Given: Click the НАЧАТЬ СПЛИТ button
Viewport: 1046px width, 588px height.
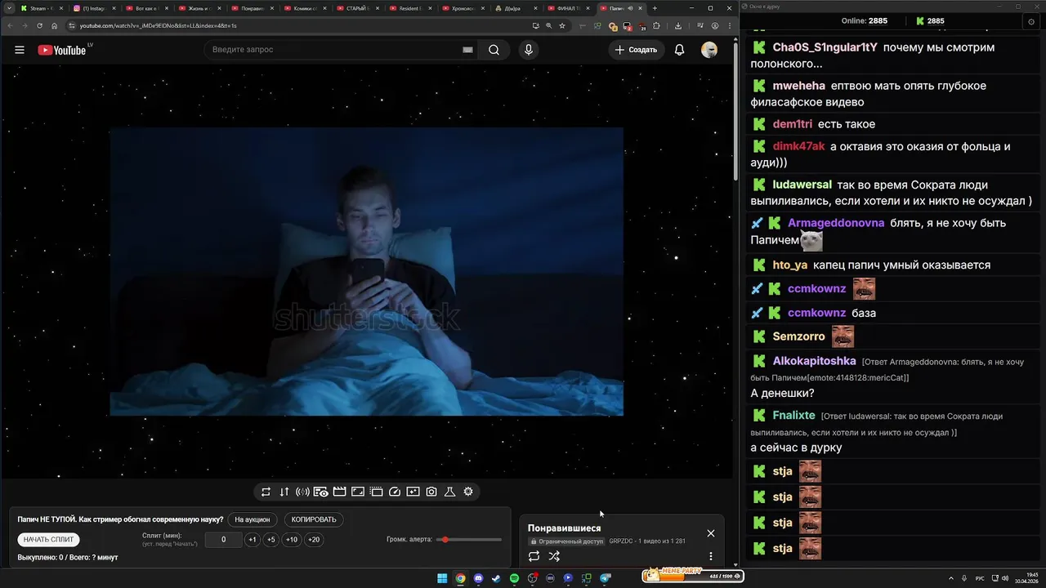Looking at the screenshot, I should [x=48, y=540].
